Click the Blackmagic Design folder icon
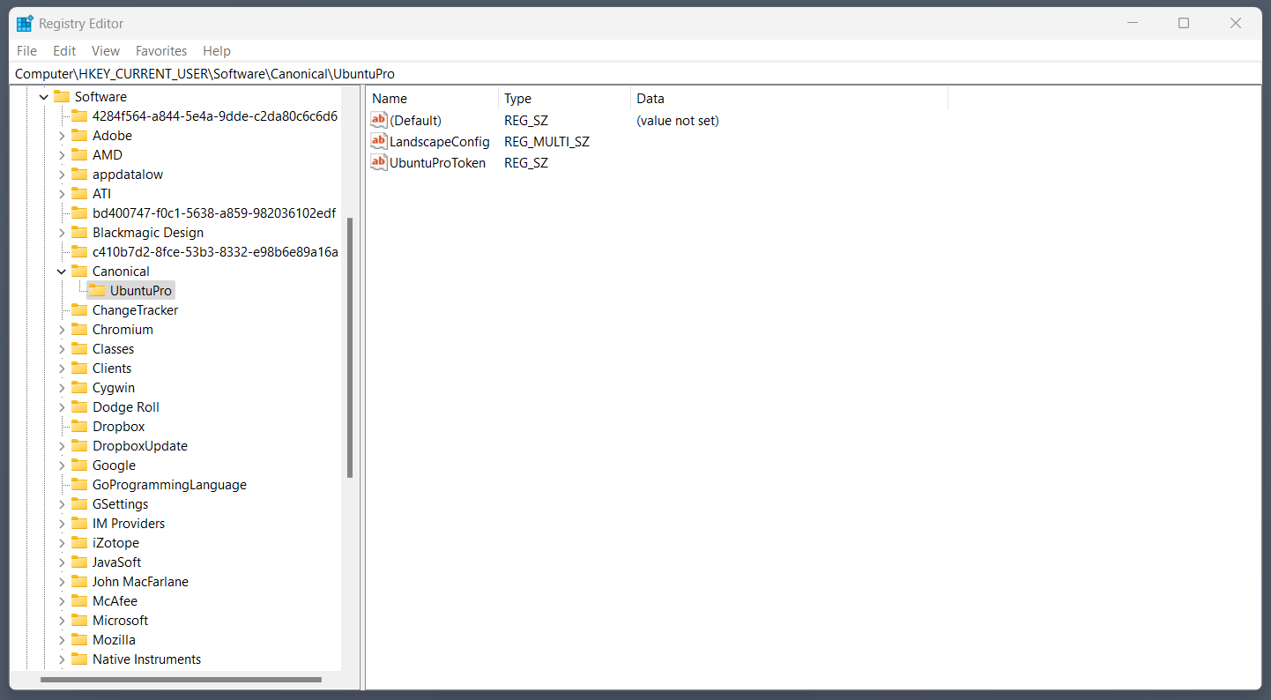The width and height of the screenshot is (1271, 700). click(x=79, y=233)
